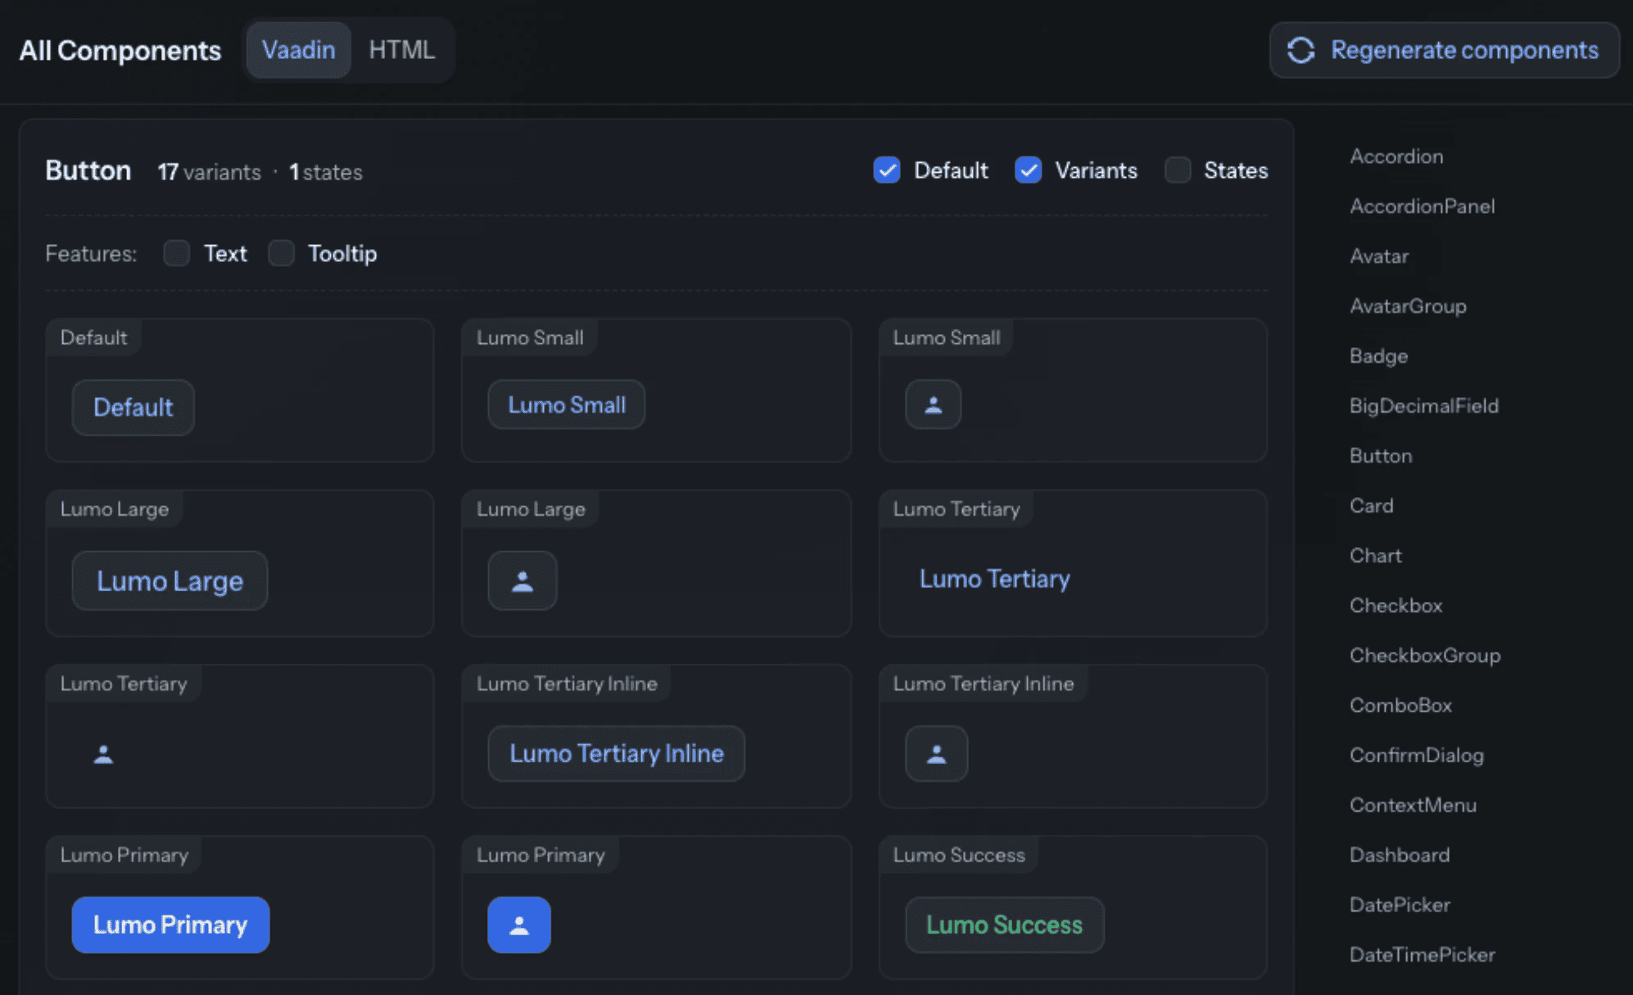The height and width of the screenshot is (995, 1633).
Task: Open ComboBox in the component list
Action: click(1400, 706)
